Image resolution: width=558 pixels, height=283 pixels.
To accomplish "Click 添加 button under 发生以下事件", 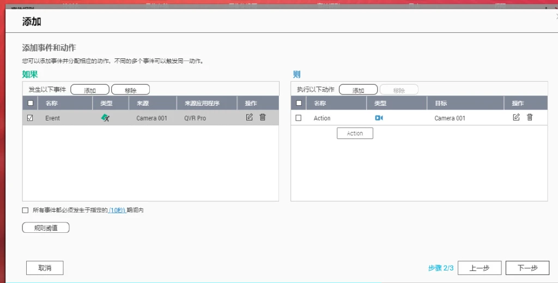I will (90, 90).
